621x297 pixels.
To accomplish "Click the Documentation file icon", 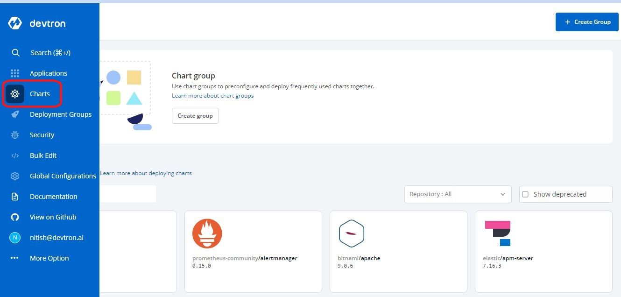I will coord(15,197).
